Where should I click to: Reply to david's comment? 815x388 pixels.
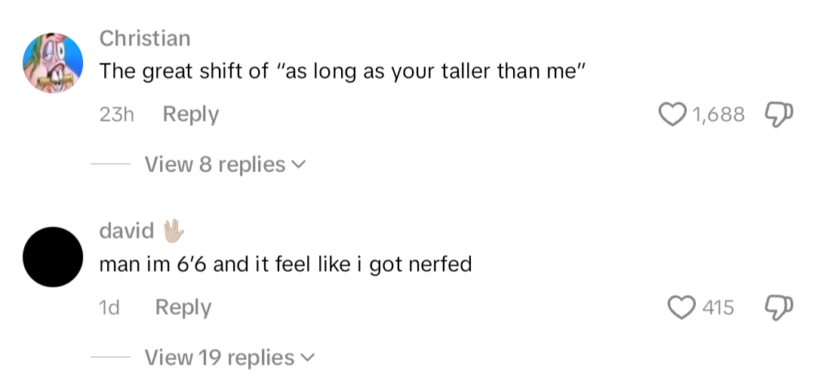pyautogui.click(x=183, y=308)
